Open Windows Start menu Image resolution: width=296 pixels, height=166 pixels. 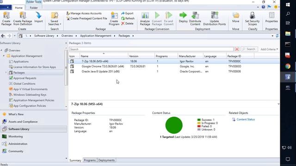pos(288,5)
